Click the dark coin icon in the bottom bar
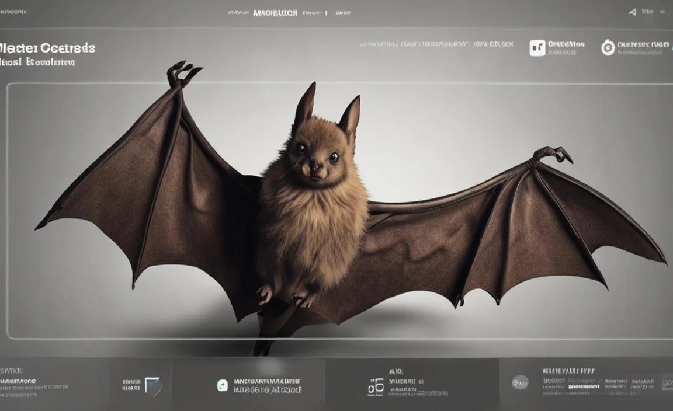The height and width of the screenshot is (411, 673). [519, 384]
